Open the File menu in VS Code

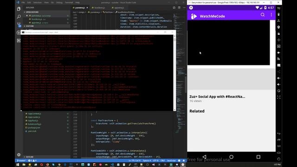click(x=23, y=2)
